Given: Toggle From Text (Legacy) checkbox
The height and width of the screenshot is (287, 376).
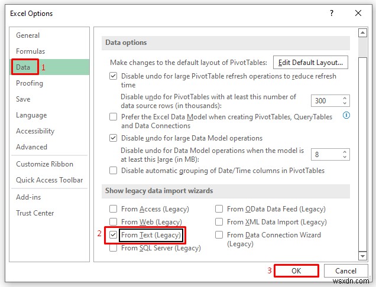Looking at the screenshot, I should click(113, 235).
